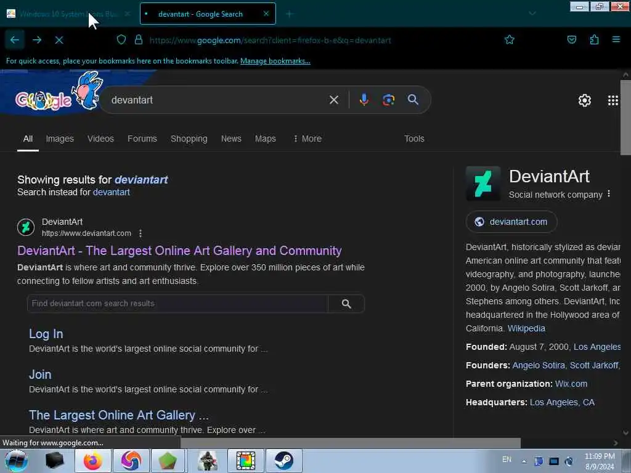Open DeviantArt Largest Online Art Gallery result
The height and width of the screenshot is (473, 631).
pyautogui.click(x=179, y=251)
